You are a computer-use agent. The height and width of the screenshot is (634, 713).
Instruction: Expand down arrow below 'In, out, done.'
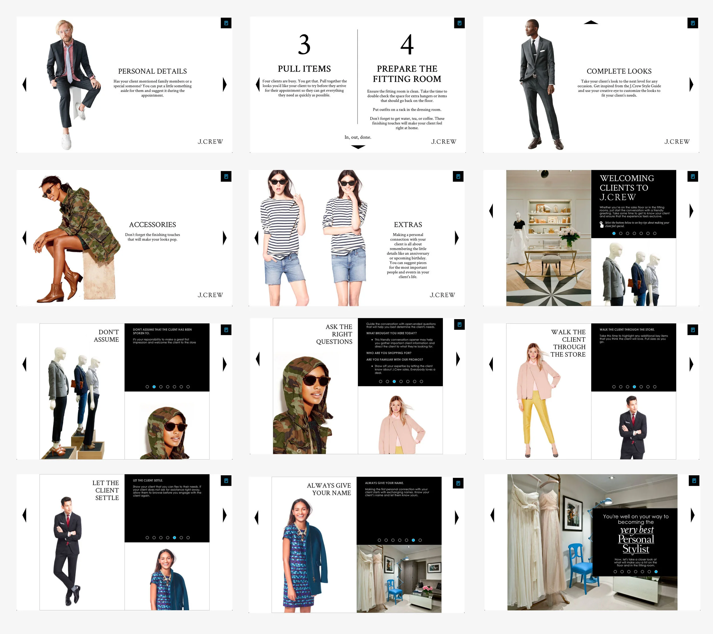coord(358,147)
